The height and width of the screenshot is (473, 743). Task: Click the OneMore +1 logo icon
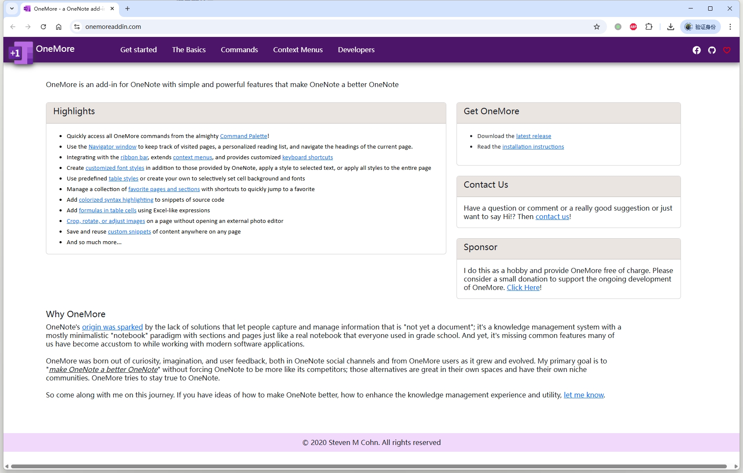(x=21, y=53)
